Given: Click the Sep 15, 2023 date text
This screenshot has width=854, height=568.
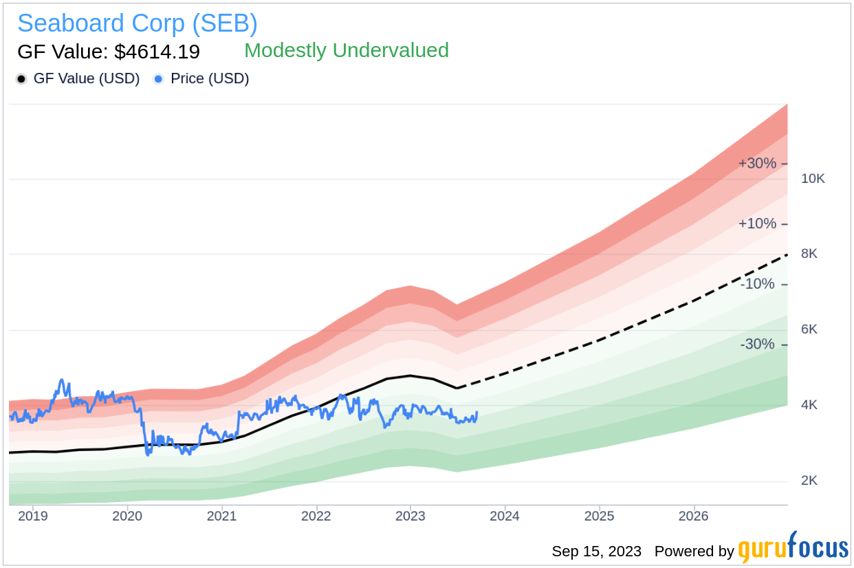Looking at the screenshot, I should point(597,551).
